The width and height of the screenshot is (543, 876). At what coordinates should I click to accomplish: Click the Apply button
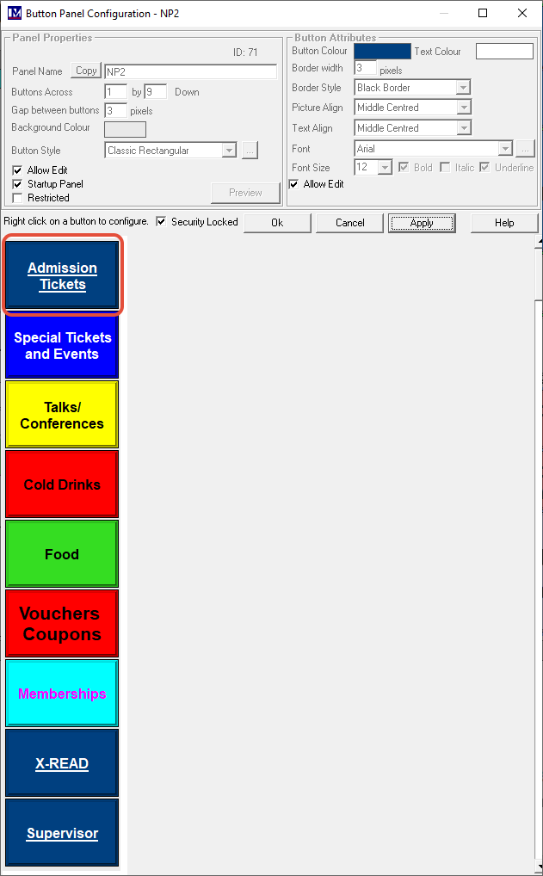pyautogui.click(x=422, y=223)
